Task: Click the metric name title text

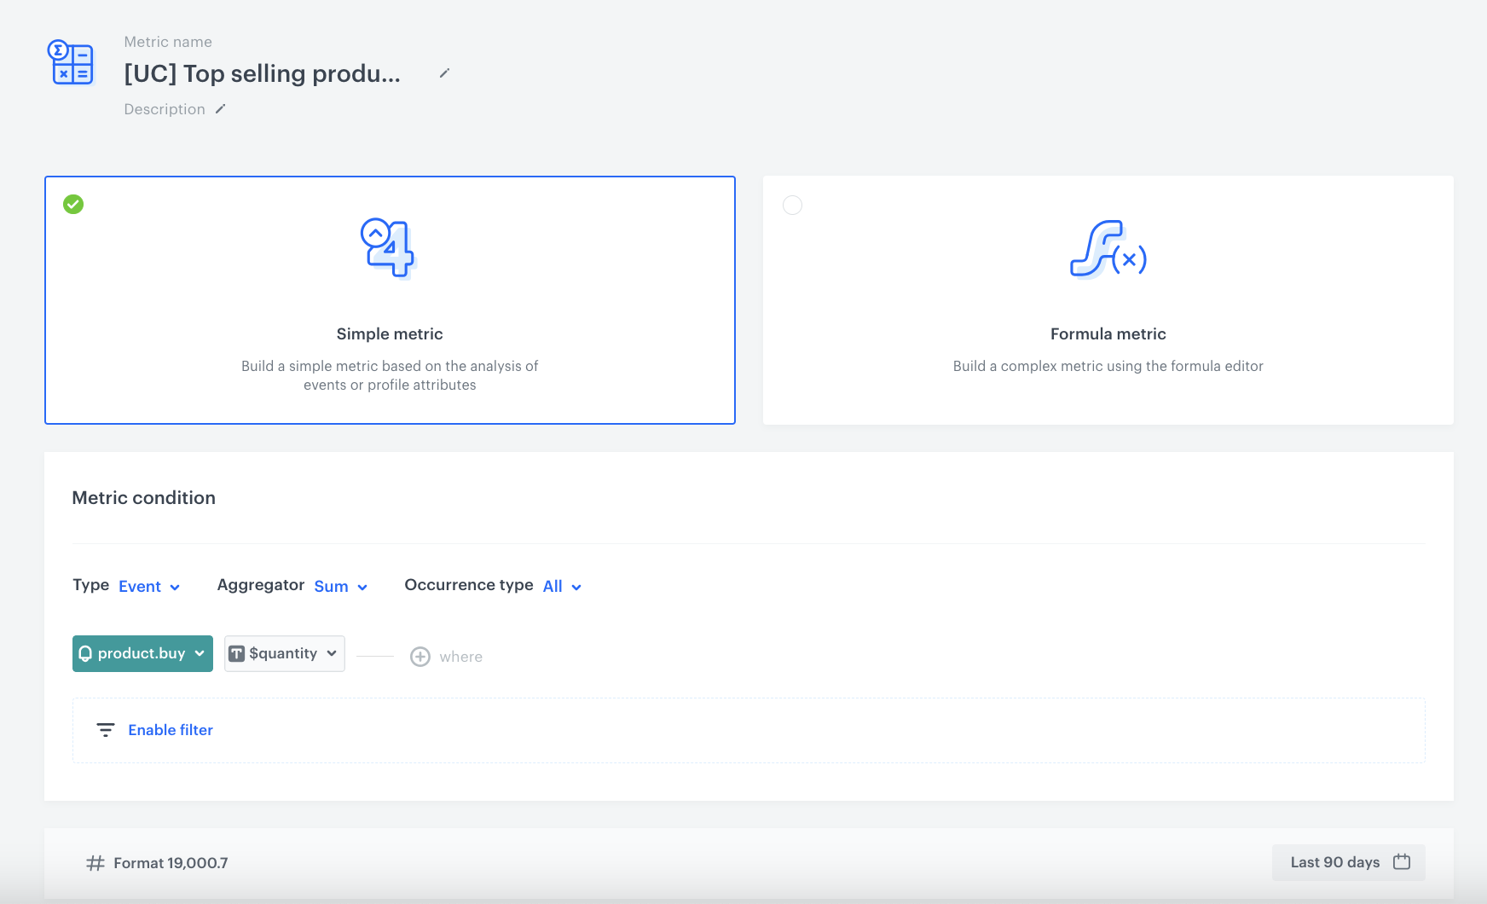Action: [x=262, y=74]
